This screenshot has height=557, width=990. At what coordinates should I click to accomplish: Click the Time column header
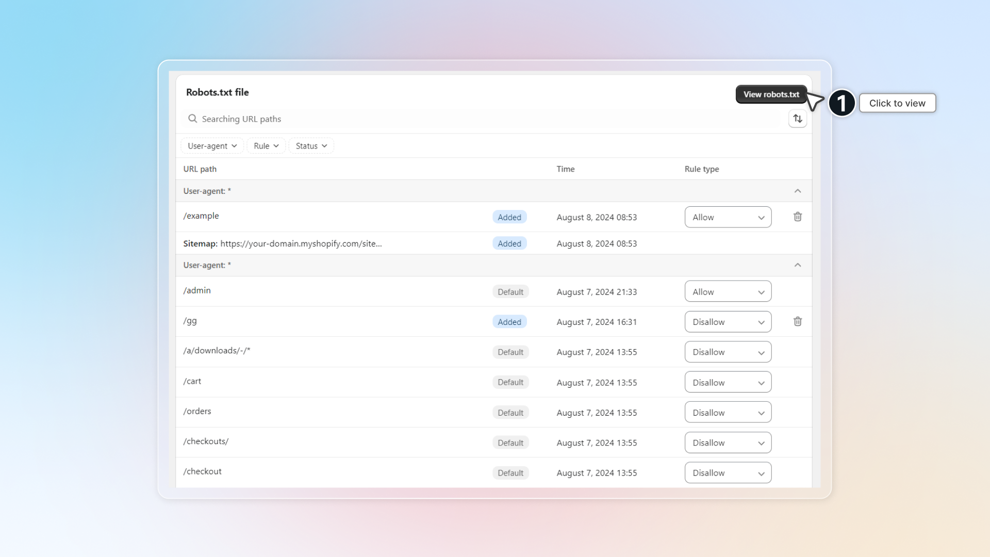click(x=565, y=169)
